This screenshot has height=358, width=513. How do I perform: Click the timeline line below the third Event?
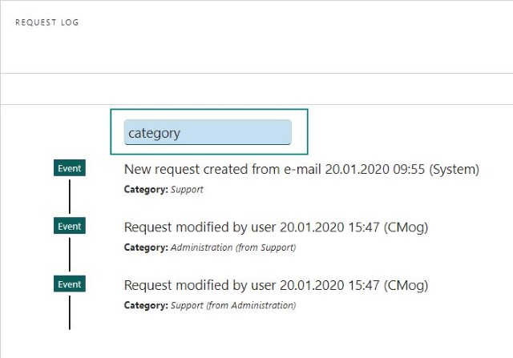[70, 312]
